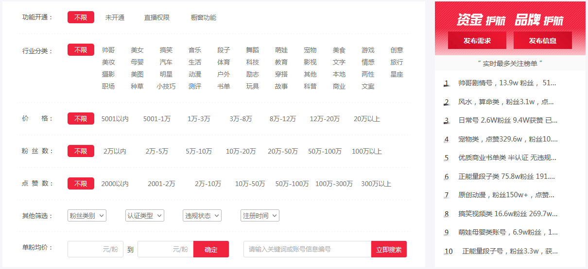Screen dimensions: 588x269
Task: Pick the 动漫 category
Action: tap(195, 74)
